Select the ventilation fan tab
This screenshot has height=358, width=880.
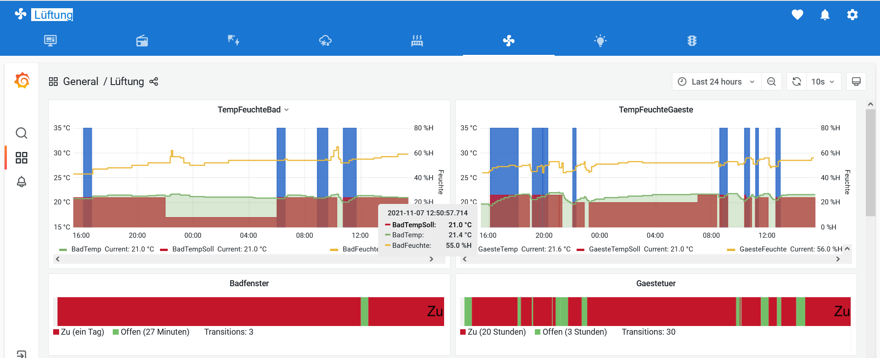pos(509,41)
